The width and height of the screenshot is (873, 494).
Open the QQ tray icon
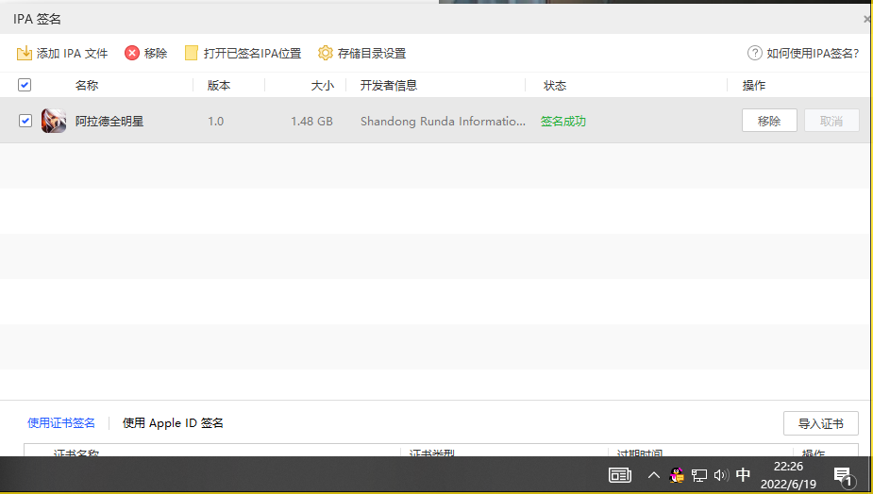pos(677,475)
